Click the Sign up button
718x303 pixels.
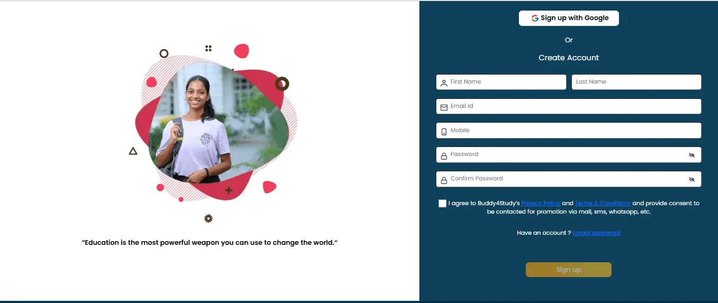(x=569, y=270)
